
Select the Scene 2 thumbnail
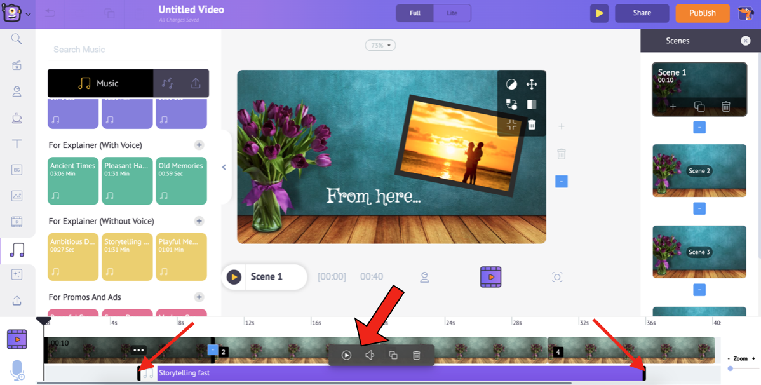point(699,170)
